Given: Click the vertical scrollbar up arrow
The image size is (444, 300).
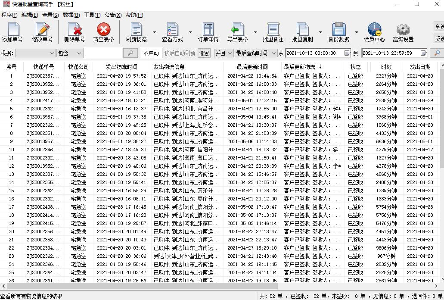Looking at the screenshot, I should [442, 66].
